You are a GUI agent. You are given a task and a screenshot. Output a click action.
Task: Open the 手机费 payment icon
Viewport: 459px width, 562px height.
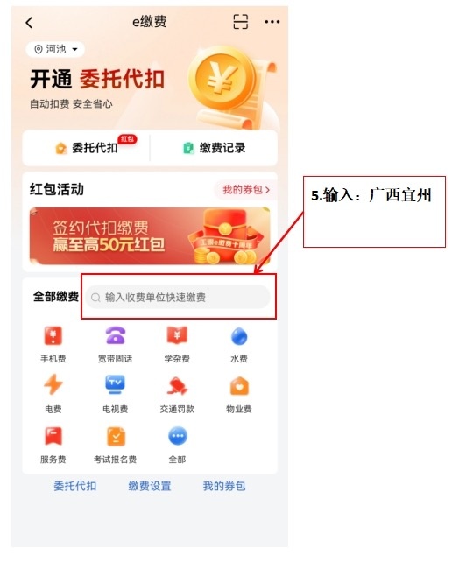pos(53,344)
